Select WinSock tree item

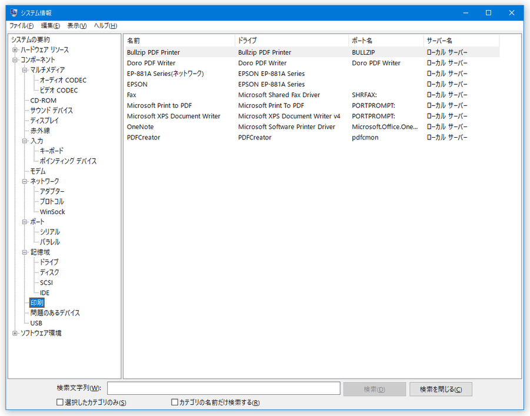click(x=52, y=212)
